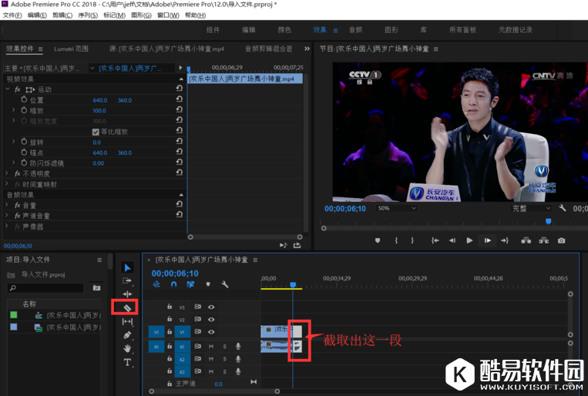Screen dimensions: 588x396
Task: Open the 完整 playback resolution dropdown
Action: click(x=531, y=208)
